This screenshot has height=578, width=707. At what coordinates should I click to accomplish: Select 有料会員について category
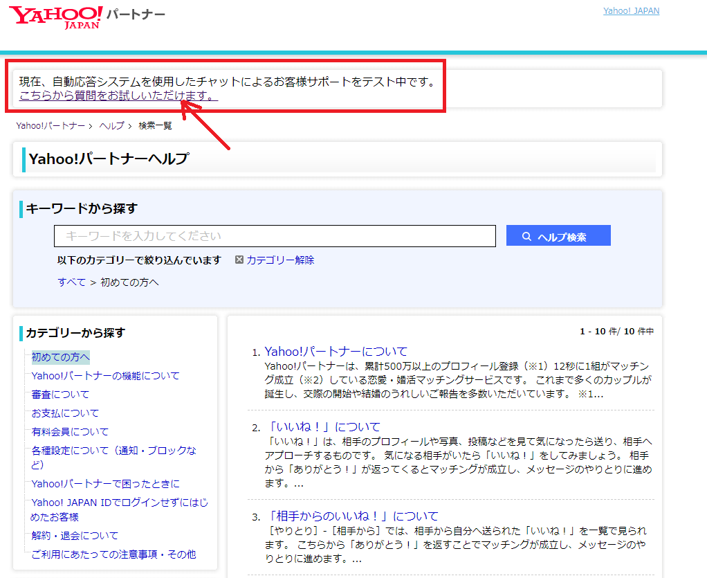70,432
